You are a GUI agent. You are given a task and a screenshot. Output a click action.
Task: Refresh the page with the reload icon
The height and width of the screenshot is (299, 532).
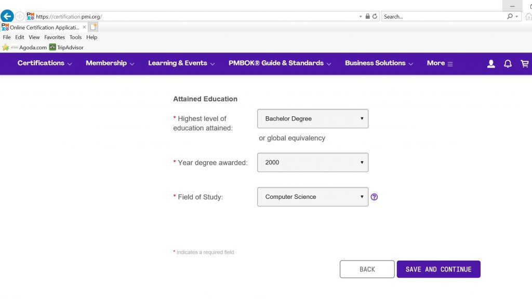coord(375,16)
